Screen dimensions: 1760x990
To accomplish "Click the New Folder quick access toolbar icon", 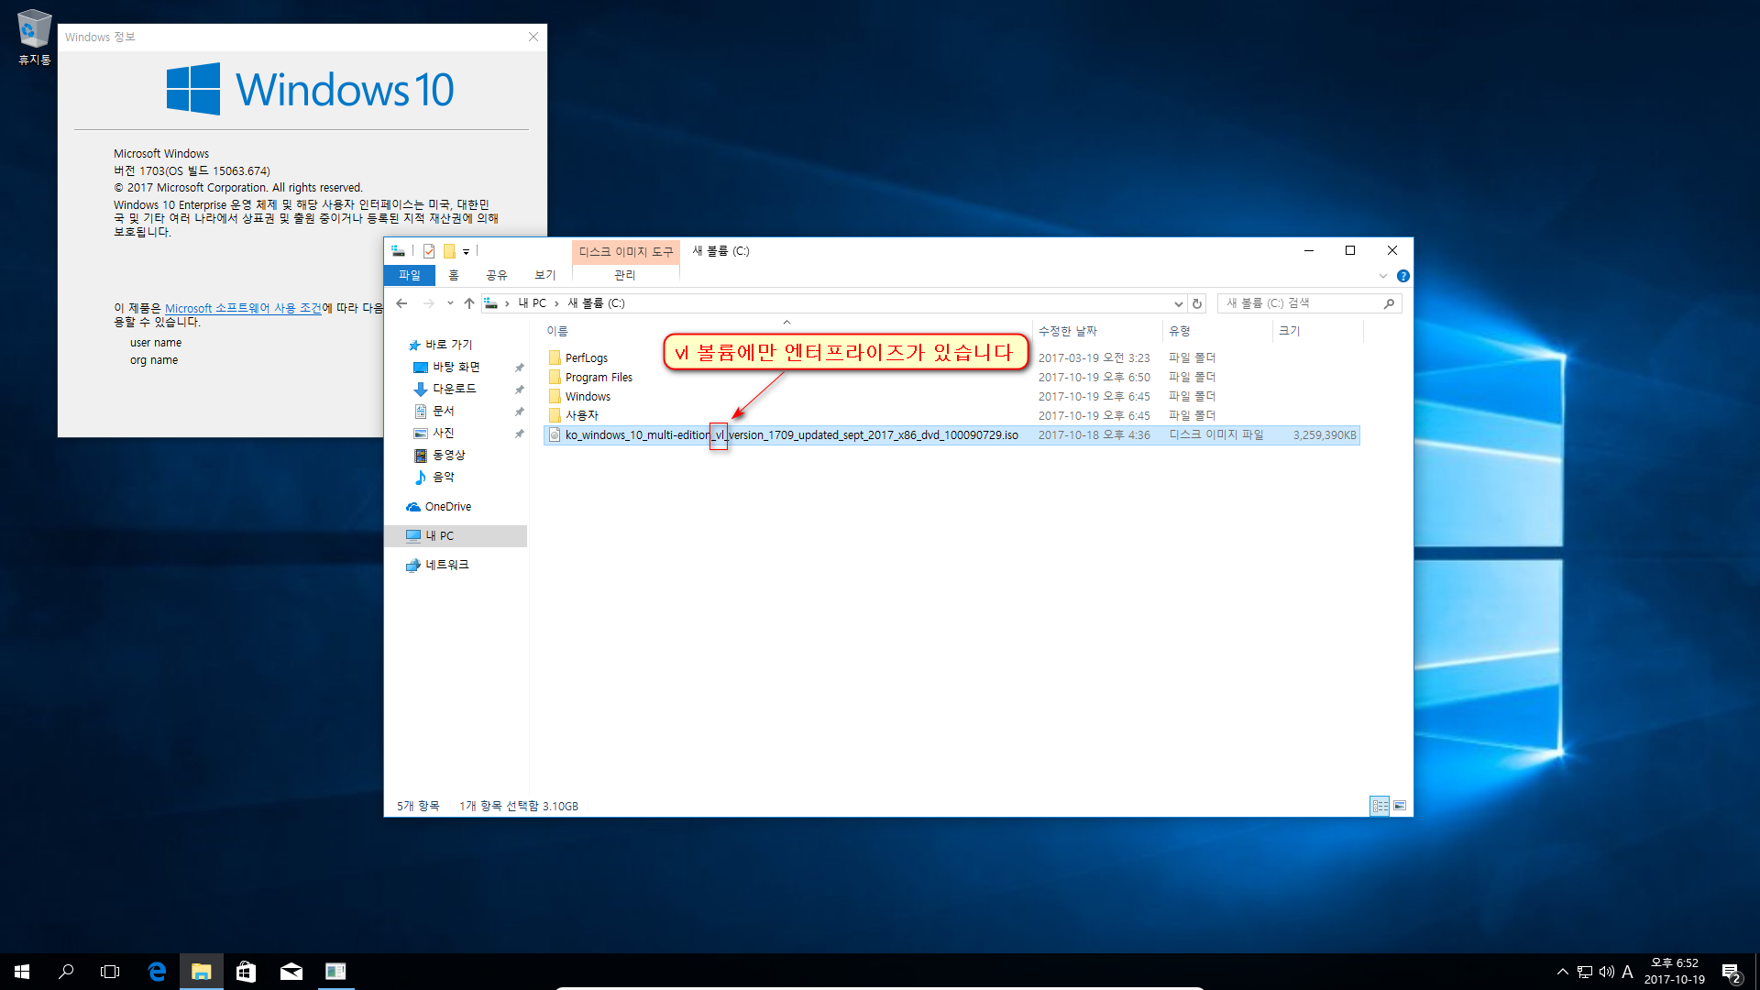I will point(449,251).
